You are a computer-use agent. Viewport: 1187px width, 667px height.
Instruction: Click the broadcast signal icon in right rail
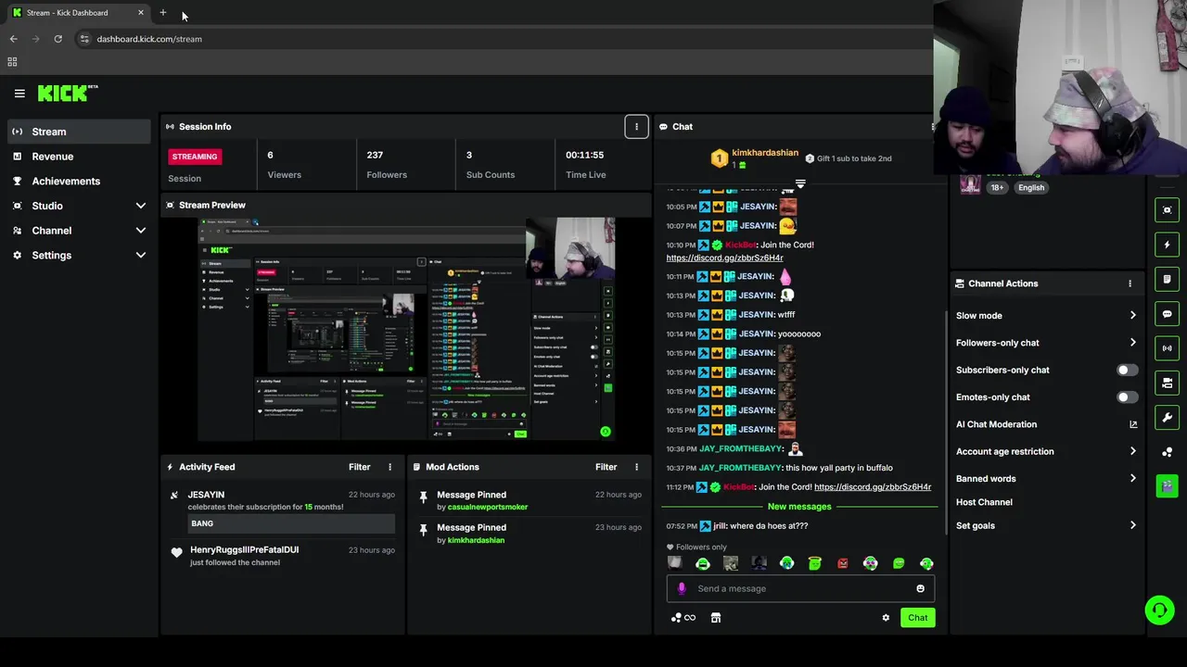point(1167,348)
